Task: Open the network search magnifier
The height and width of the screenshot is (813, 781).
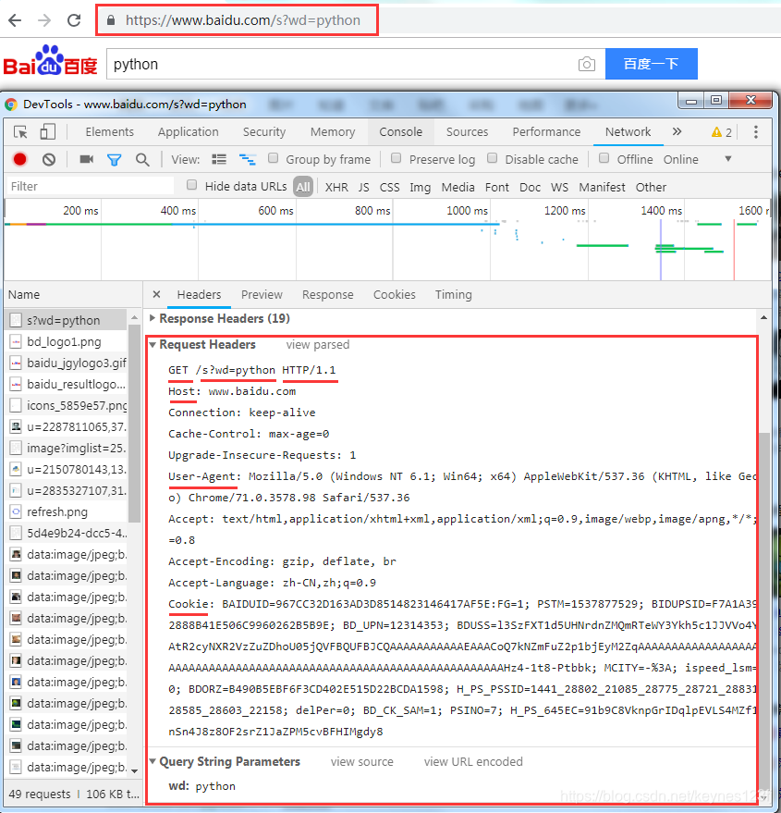Action: point(142,160)
